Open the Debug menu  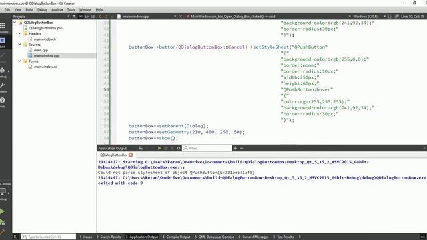click(x=42, y=9)
